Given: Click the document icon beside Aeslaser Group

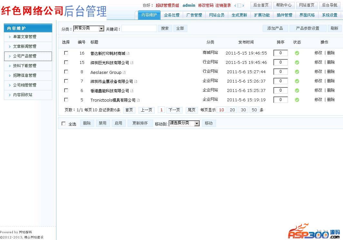Looking at the screenshot, I should 124,72.
